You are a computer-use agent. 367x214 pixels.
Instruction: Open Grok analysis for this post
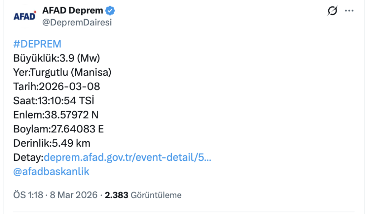(x=333, y=11)
